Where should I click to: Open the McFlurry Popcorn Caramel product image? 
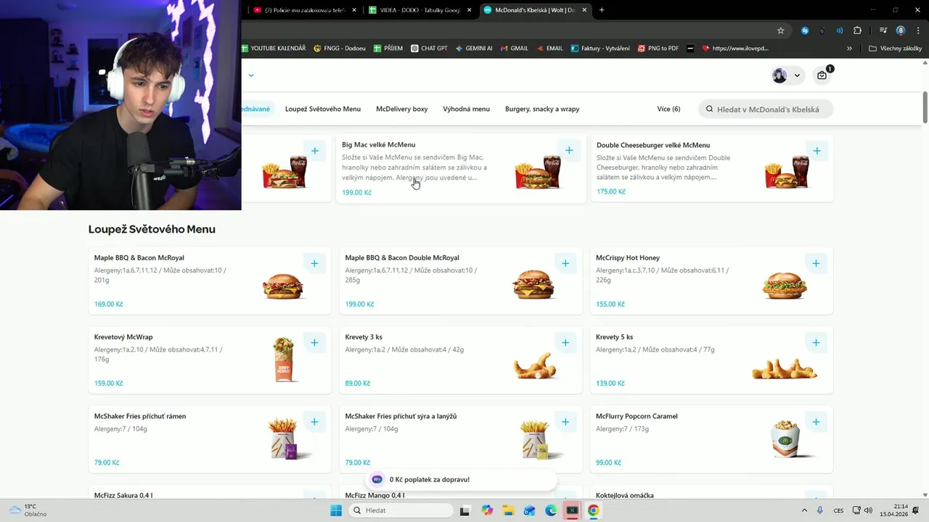785,439
